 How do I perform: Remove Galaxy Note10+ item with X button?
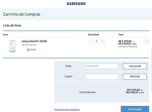[x=147, y=41]
